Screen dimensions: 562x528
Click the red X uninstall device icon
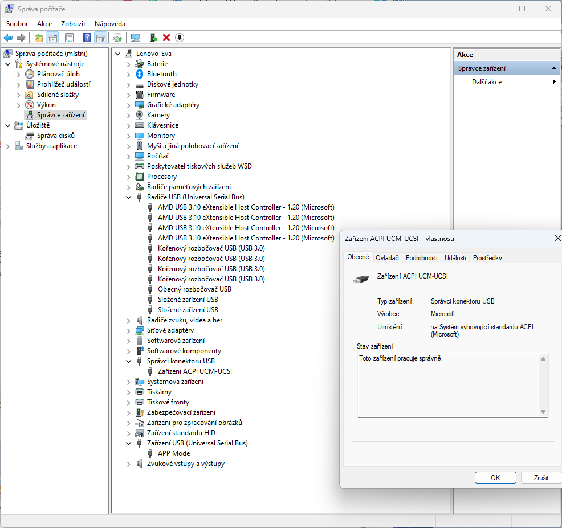point(166,38)
